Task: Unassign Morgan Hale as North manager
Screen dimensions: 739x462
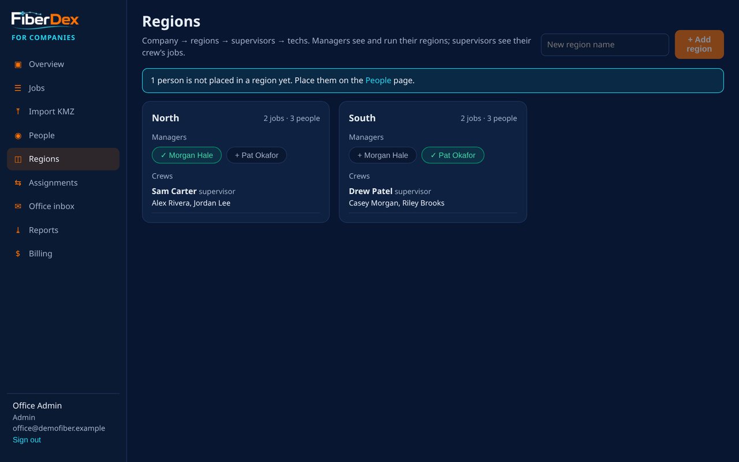Action: 186,155
